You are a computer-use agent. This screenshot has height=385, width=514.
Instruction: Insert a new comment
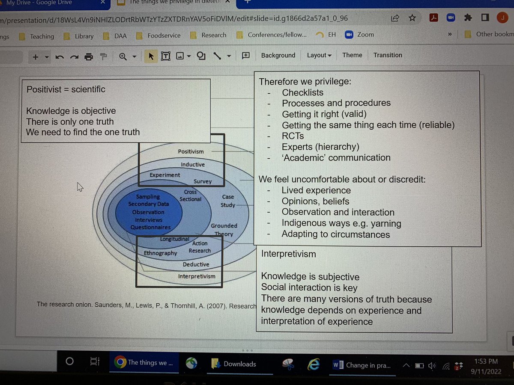(x=246, y=56)
